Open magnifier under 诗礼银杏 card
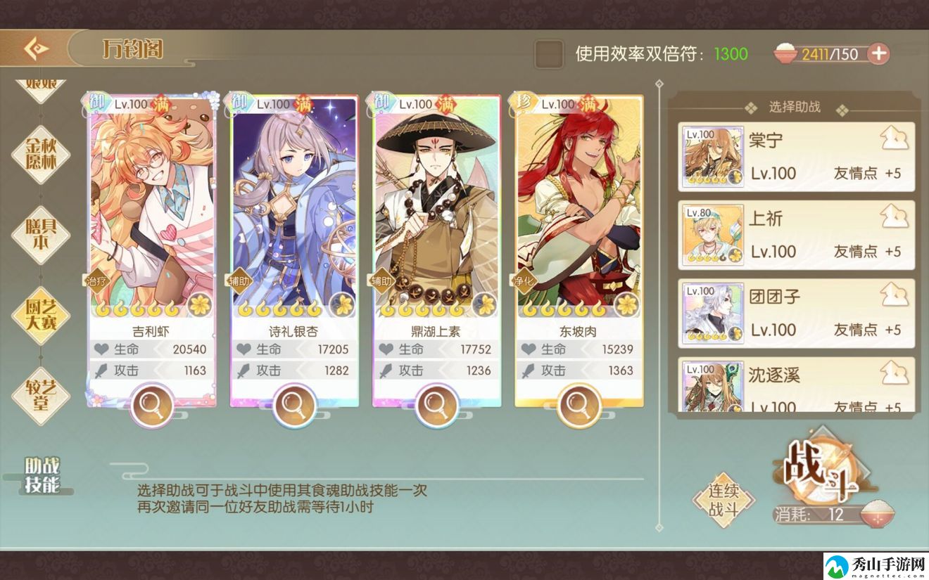The height and width of the screenshot is (580, 929). tap(294, 405)
